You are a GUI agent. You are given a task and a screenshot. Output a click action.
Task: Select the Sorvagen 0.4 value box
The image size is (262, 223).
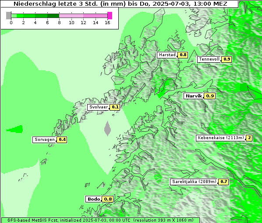62,140
